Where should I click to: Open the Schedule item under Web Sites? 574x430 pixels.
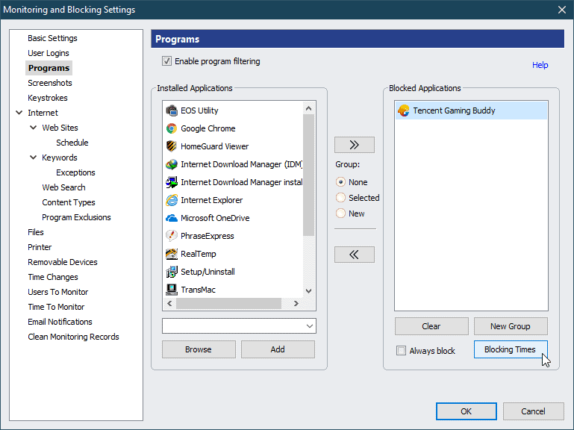click(72, 143)
